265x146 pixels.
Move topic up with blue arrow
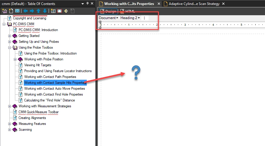(x=38, y=11)
